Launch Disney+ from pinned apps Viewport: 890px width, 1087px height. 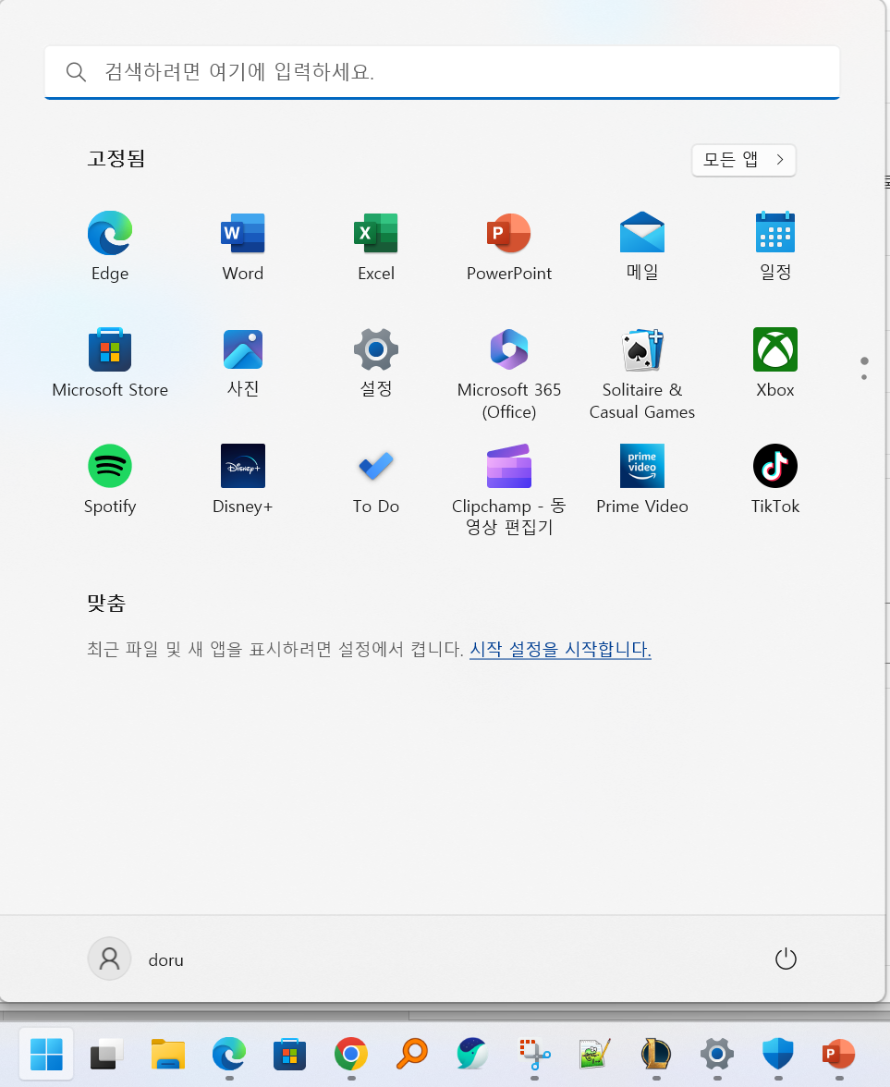(242, 479)
